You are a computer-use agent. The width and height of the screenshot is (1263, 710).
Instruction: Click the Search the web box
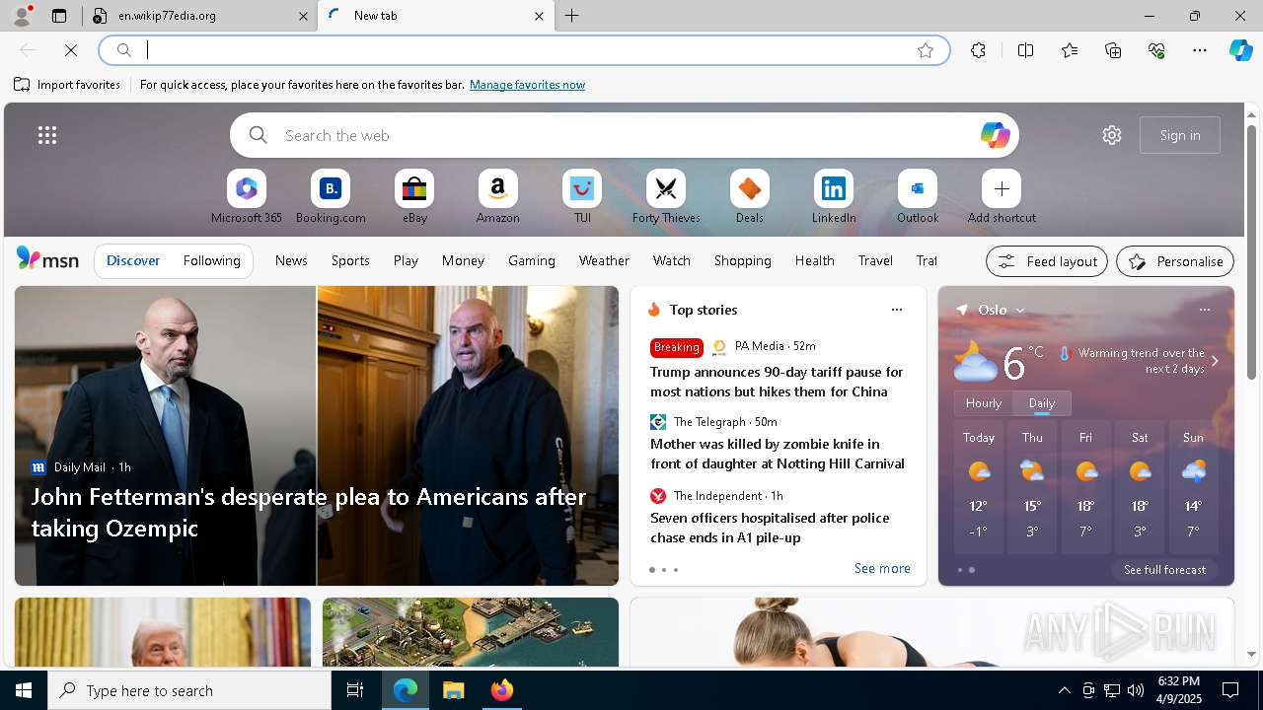tap(624, 135)
